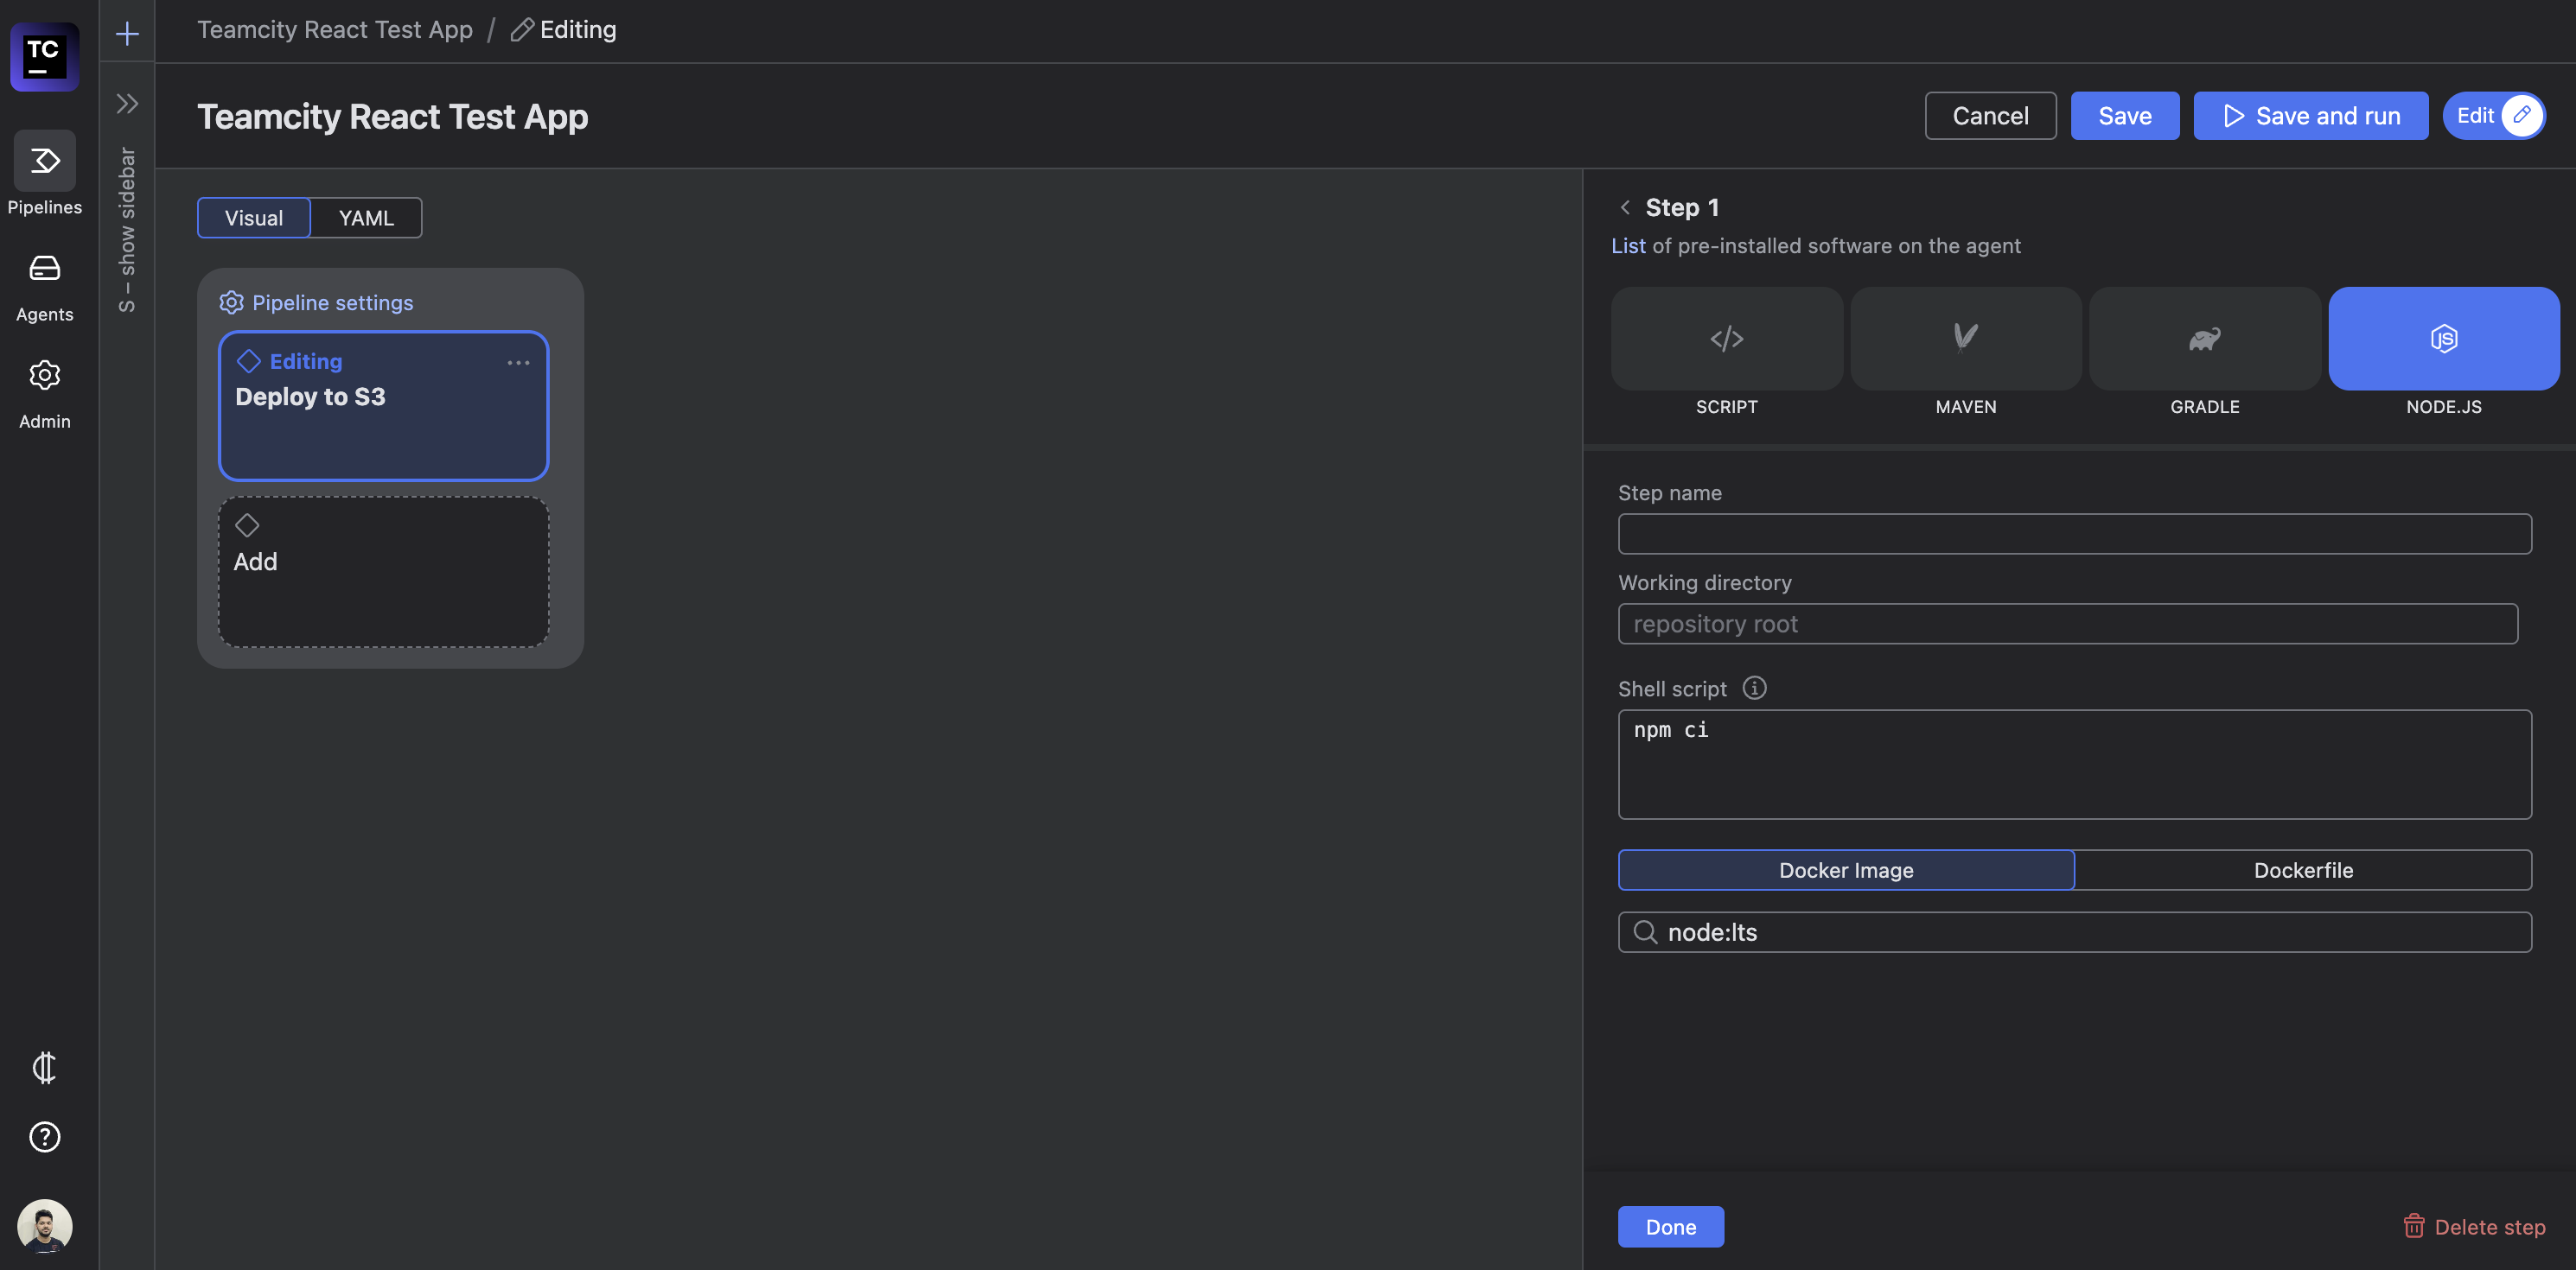Click the Cancel button
2576x1270 pixels.
1990,116
